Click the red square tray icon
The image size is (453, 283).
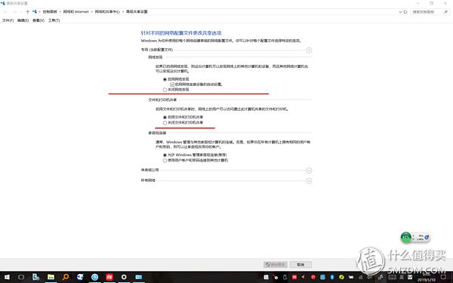tap(294, 277)
